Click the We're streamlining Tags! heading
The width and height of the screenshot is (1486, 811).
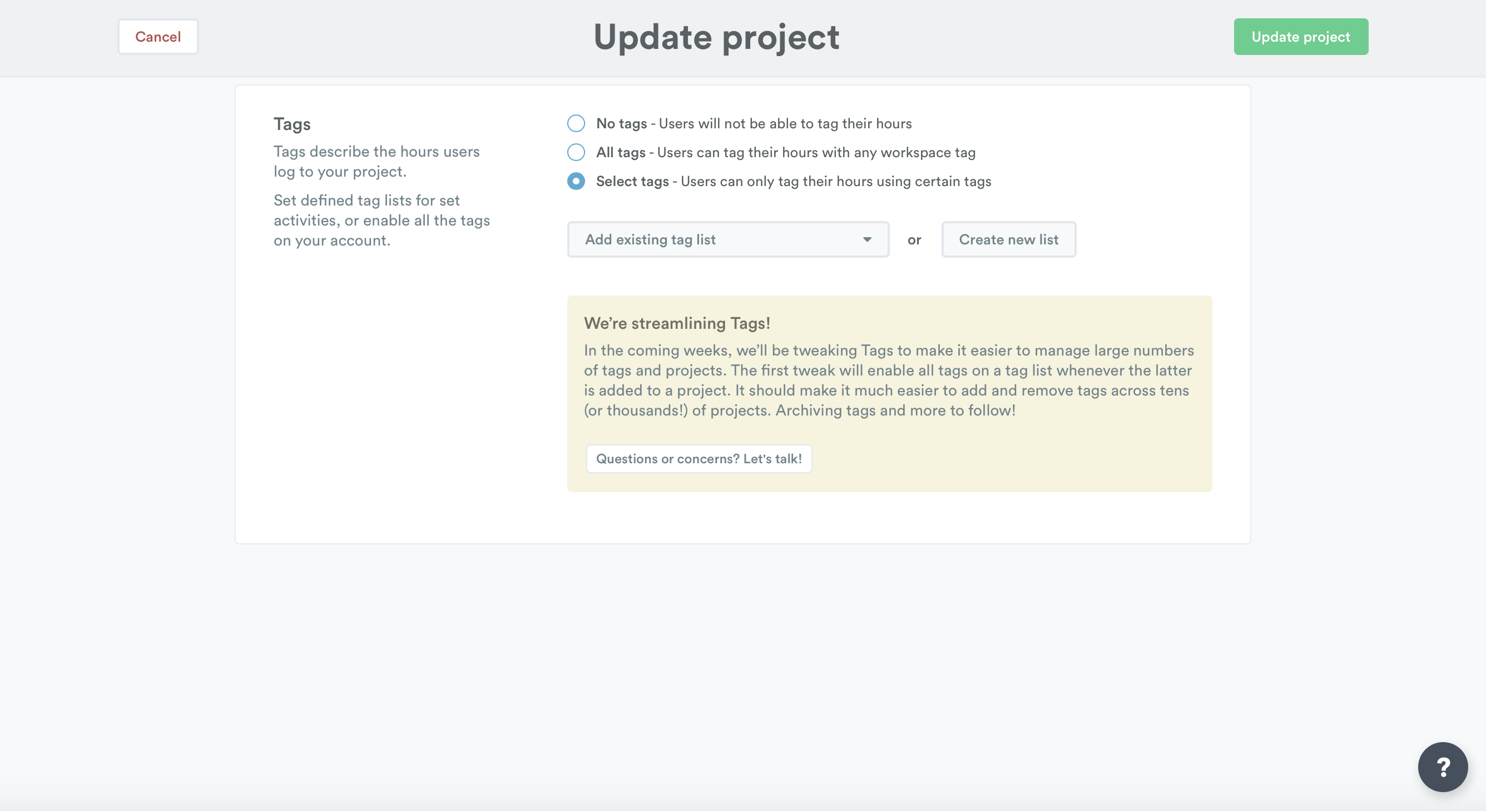point(677,323)
